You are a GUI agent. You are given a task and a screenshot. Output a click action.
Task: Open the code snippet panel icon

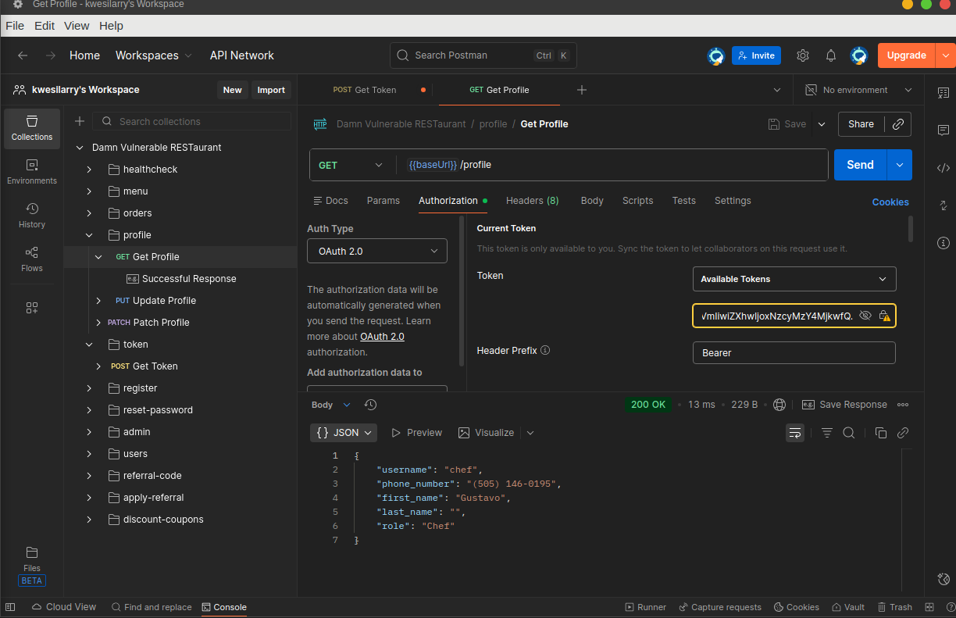(943, 167)
